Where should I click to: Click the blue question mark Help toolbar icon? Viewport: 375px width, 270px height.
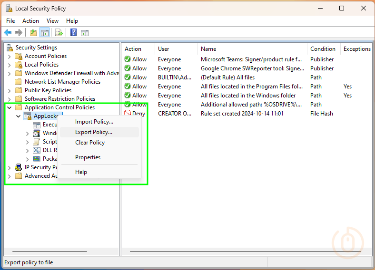[x=74, y=33]
